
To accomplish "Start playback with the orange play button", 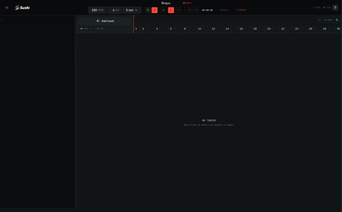I will (x=171, y=10).
